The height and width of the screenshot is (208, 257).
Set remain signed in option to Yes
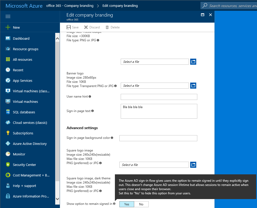click(127, 204)
